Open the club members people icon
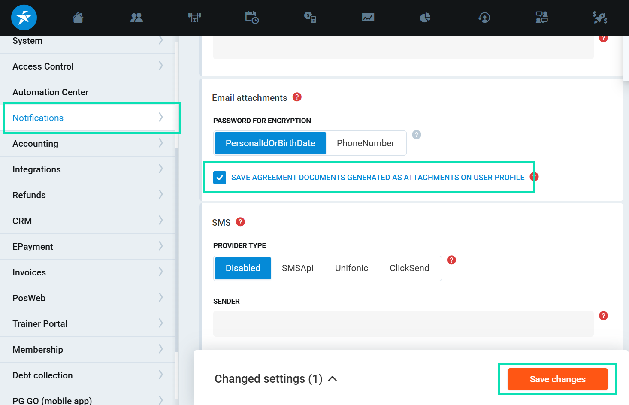This screenshot has height=405, width=629. click(x=136, y=18)
